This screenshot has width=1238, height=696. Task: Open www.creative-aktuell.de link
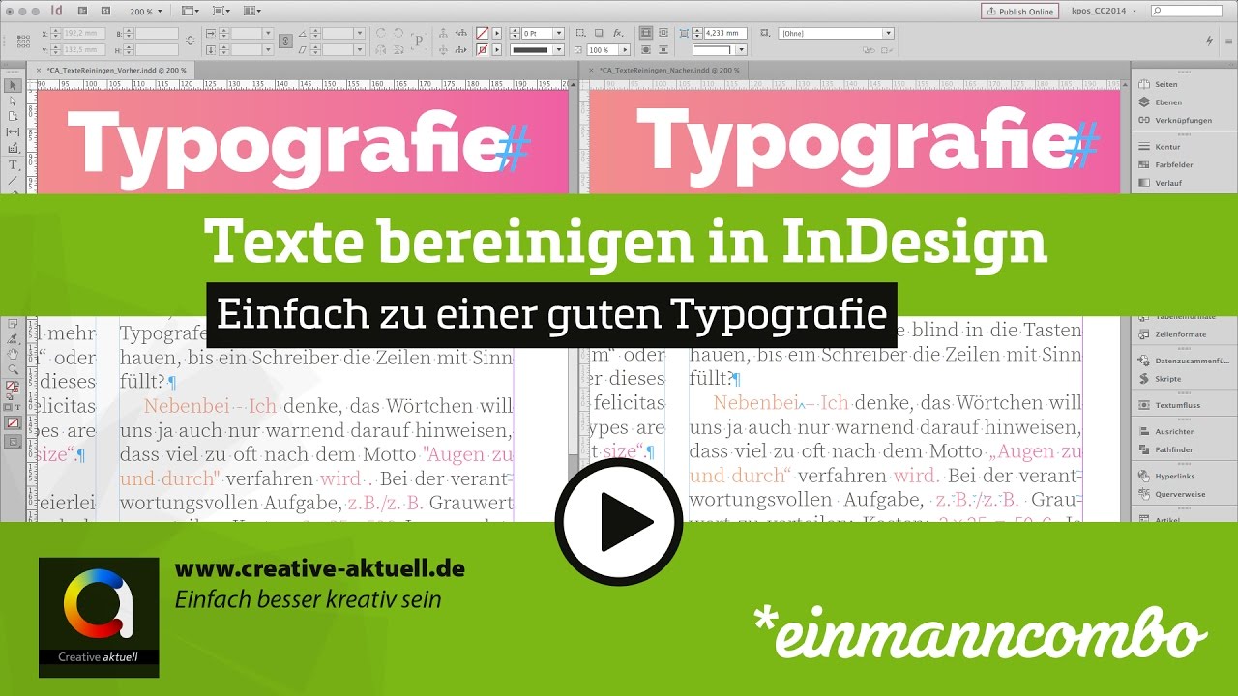(x=320, y=568)
